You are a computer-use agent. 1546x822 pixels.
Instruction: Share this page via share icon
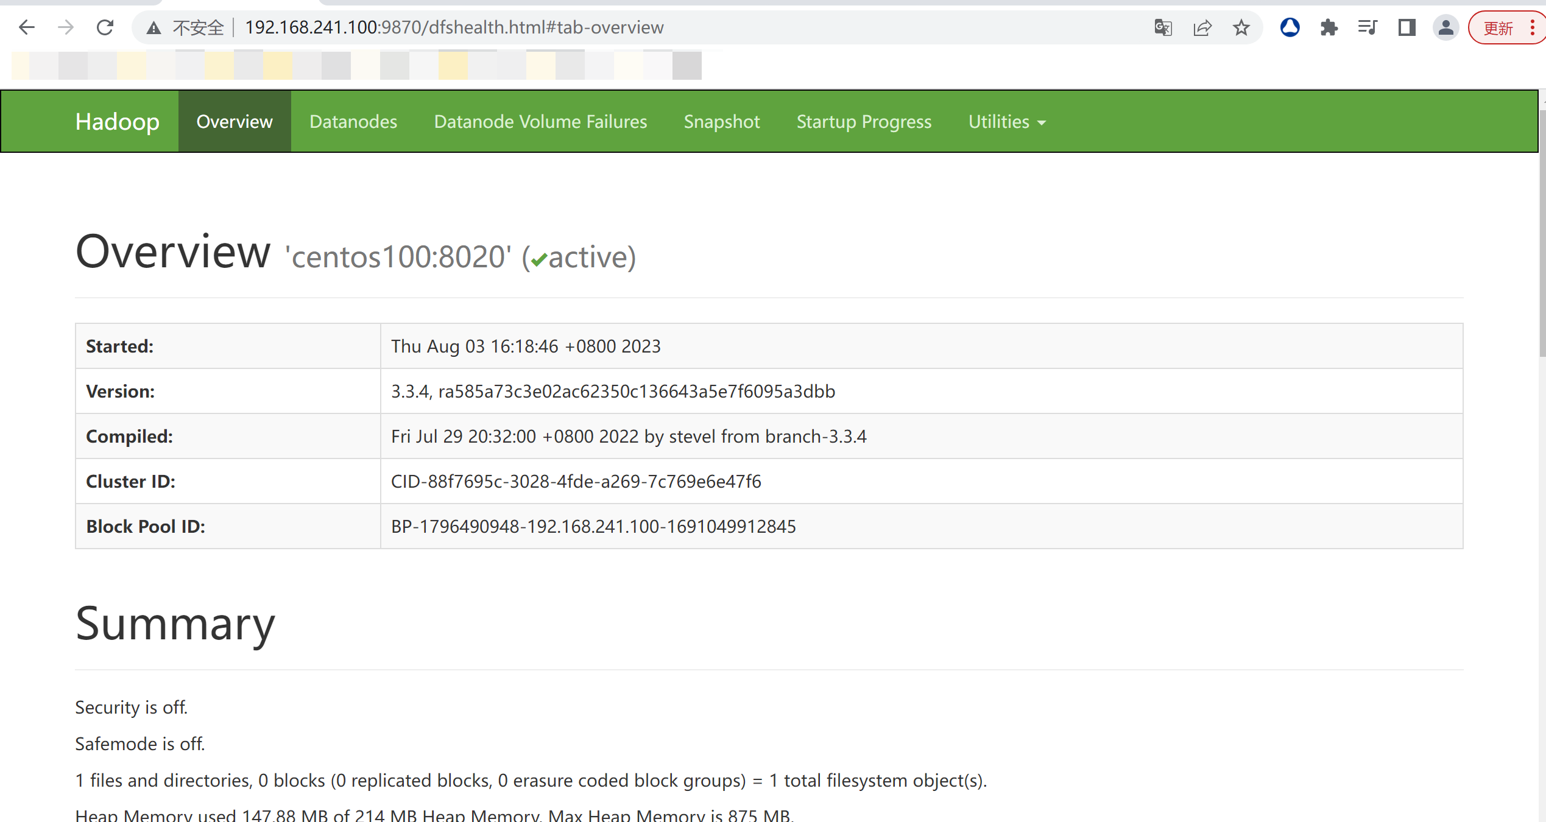1202,27
